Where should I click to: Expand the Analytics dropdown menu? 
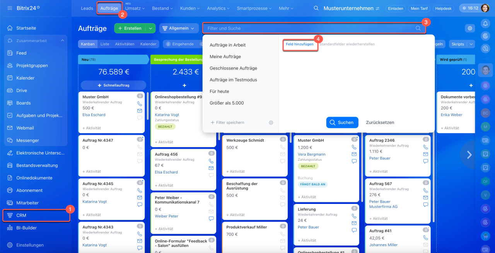click(x=219, y=8)
